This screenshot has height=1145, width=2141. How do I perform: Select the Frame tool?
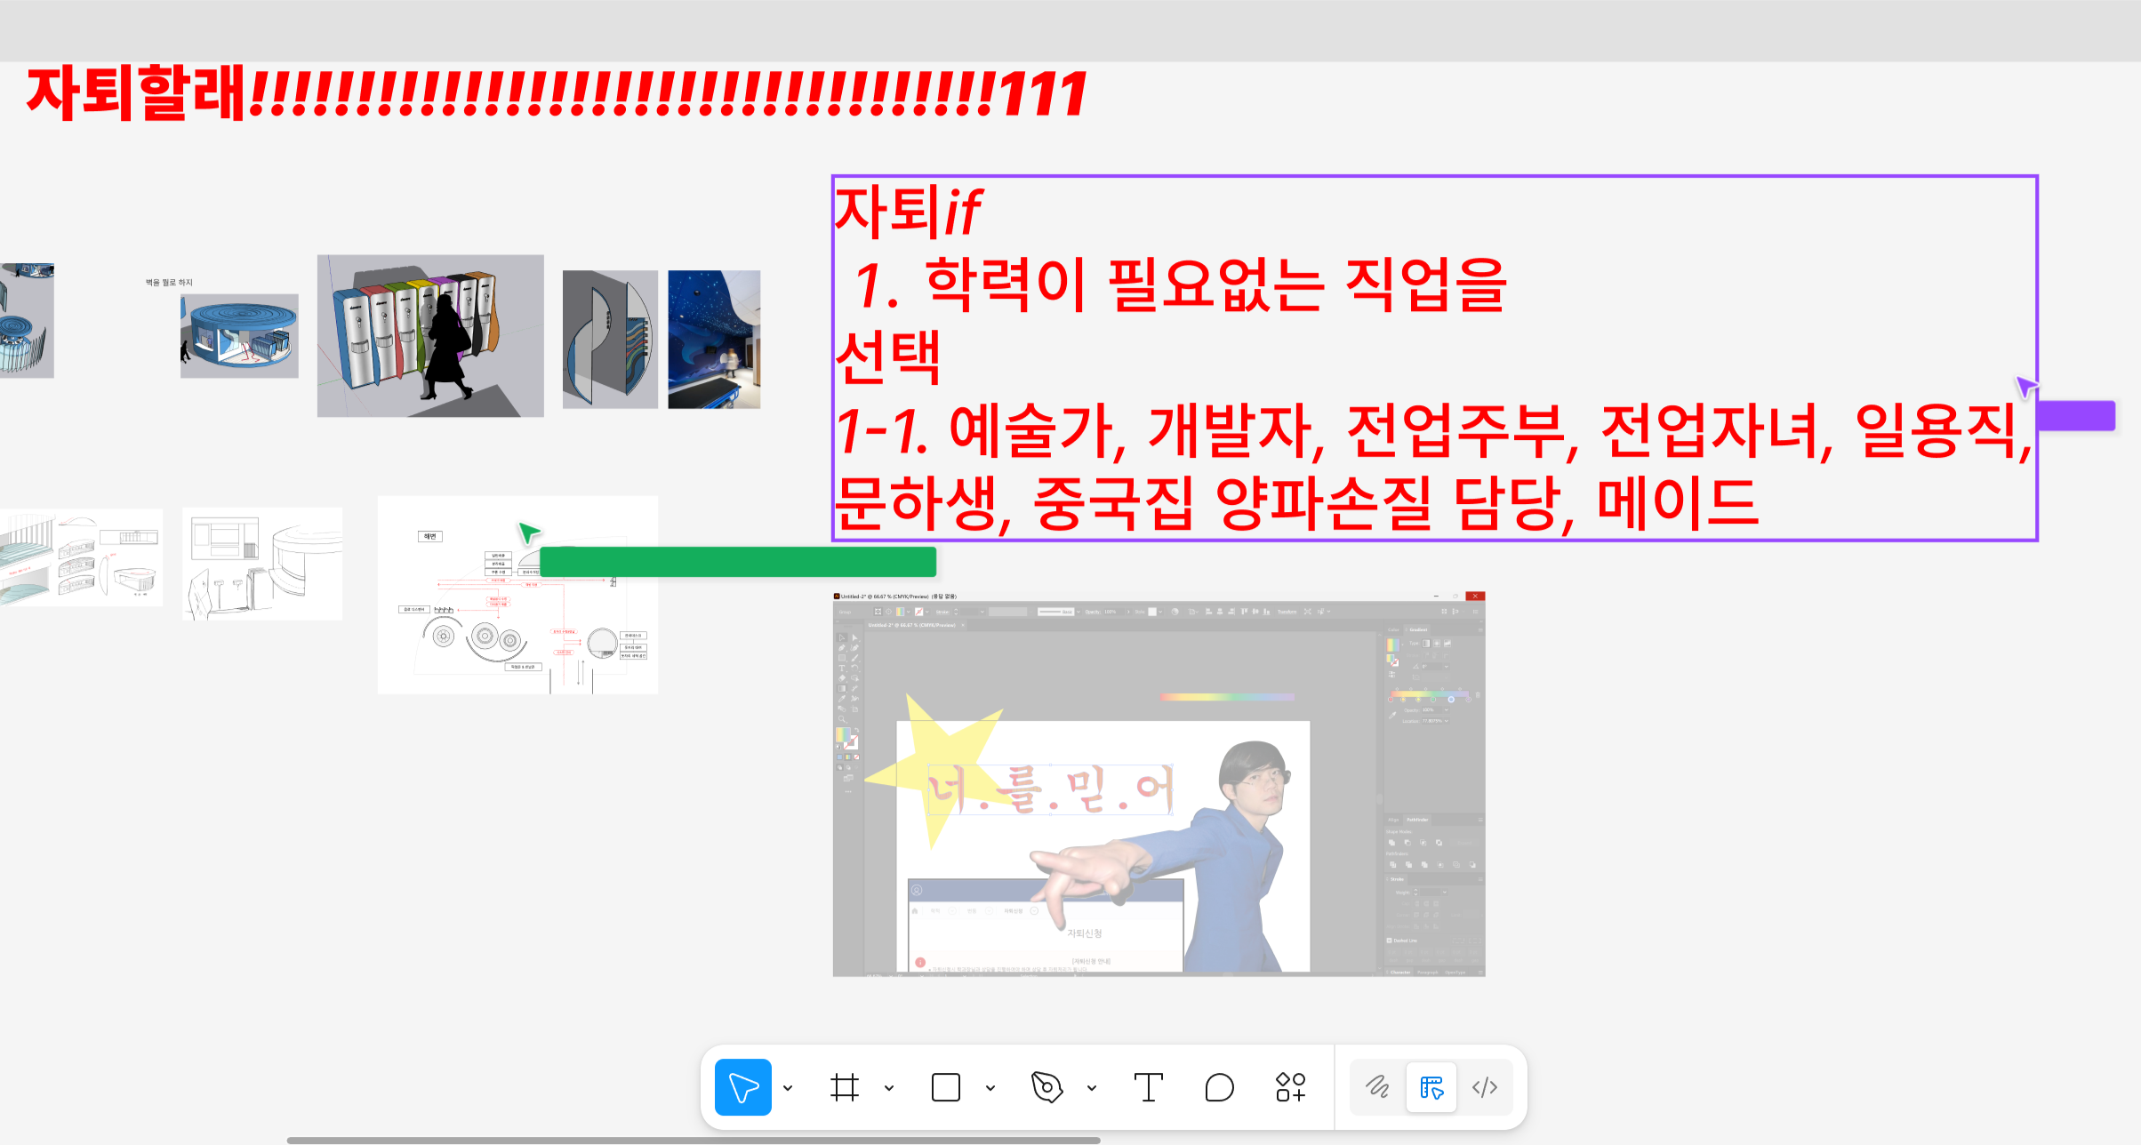[845, 1086]
